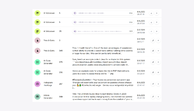Click the voiceover icon in the 05:17:04 row
This screenshot has width=194, height=111.
pos(37,22)
